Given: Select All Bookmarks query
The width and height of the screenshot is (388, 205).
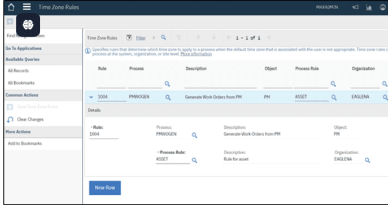Looking at the screenshot, I should click(x=21, y=83).
